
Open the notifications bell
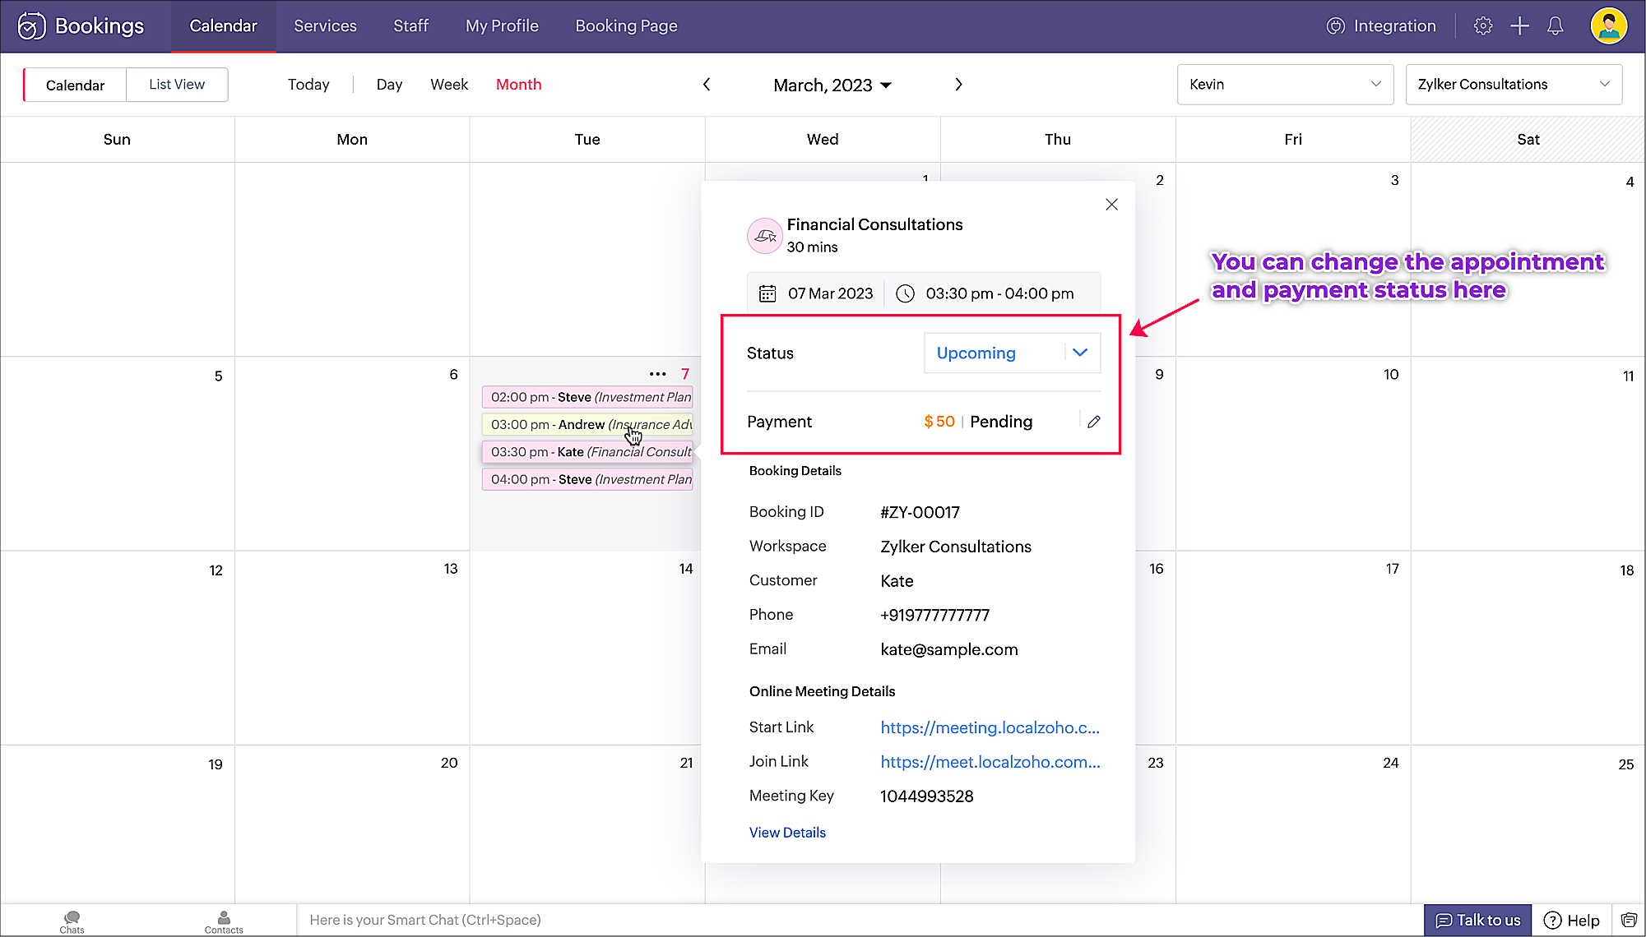[x=1555, y=26]
